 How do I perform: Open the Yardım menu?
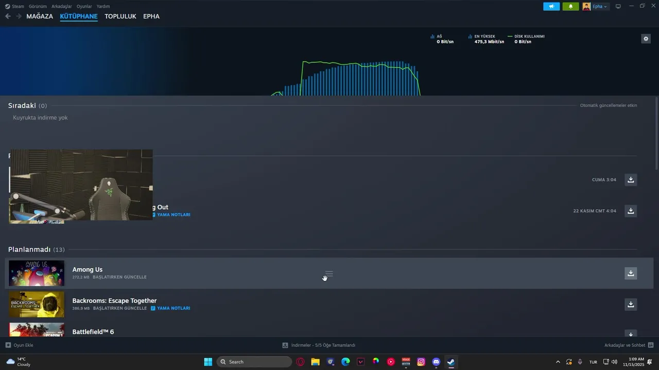click(x=103, y=7)
